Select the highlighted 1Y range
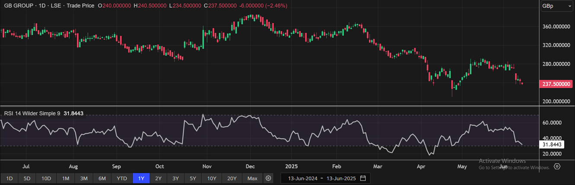This screenshot has height=185, width=575. (x=141, y=178)
